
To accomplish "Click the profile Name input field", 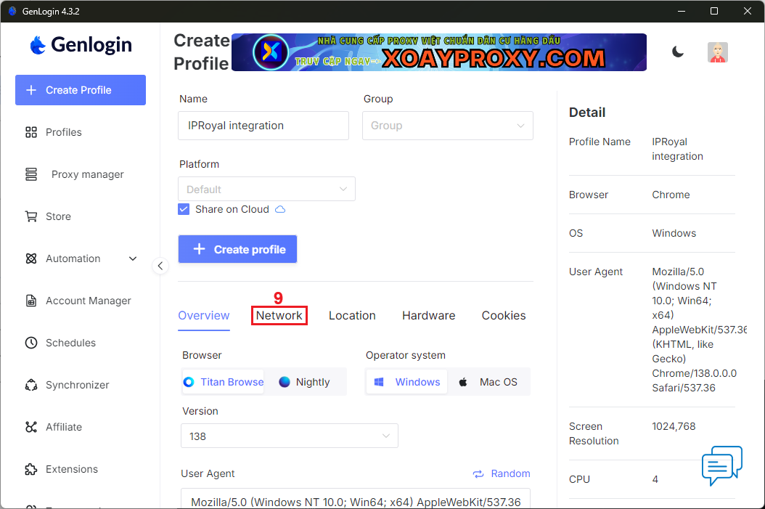I will pos(263,126).
